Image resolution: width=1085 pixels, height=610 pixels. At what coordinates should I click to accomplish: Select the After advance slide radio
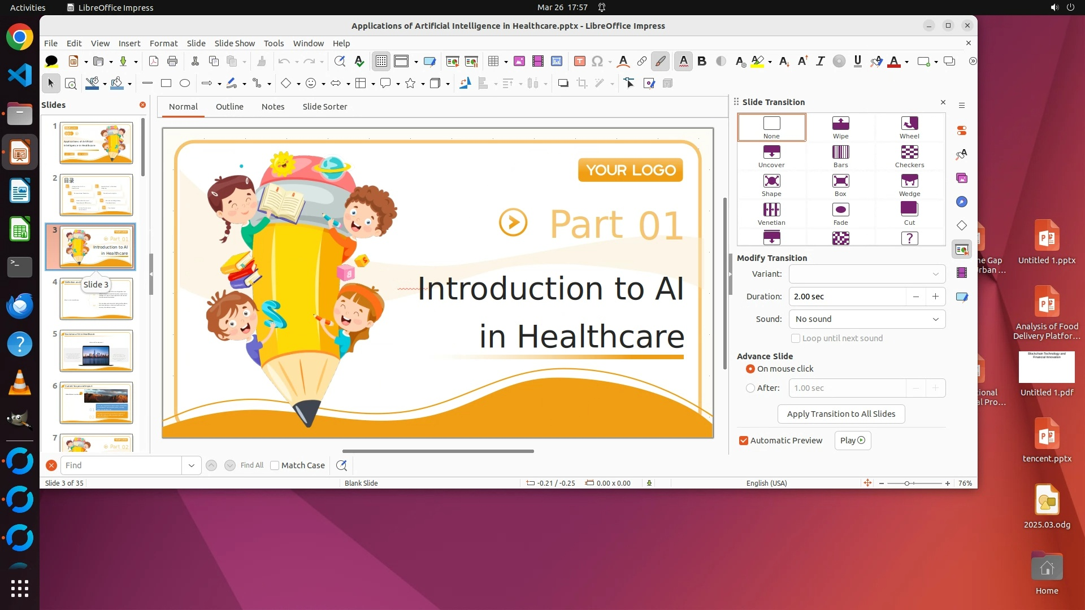pyautogui.click(x=750, y=388)
